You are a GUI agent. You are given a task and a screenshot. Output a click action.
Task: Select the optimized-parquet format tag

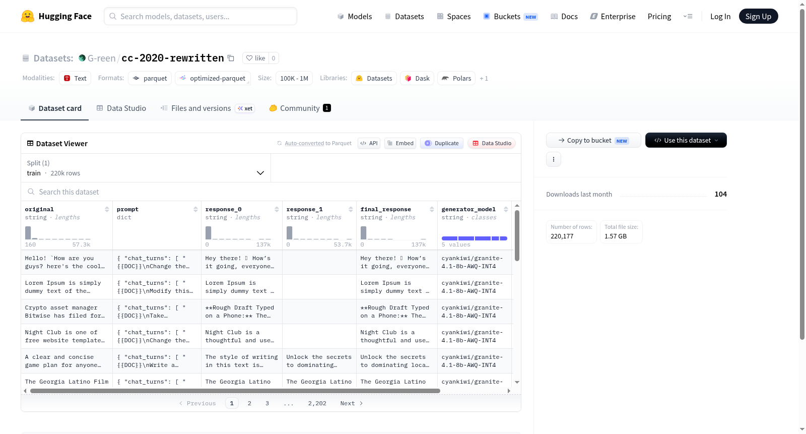coord(213,78)
